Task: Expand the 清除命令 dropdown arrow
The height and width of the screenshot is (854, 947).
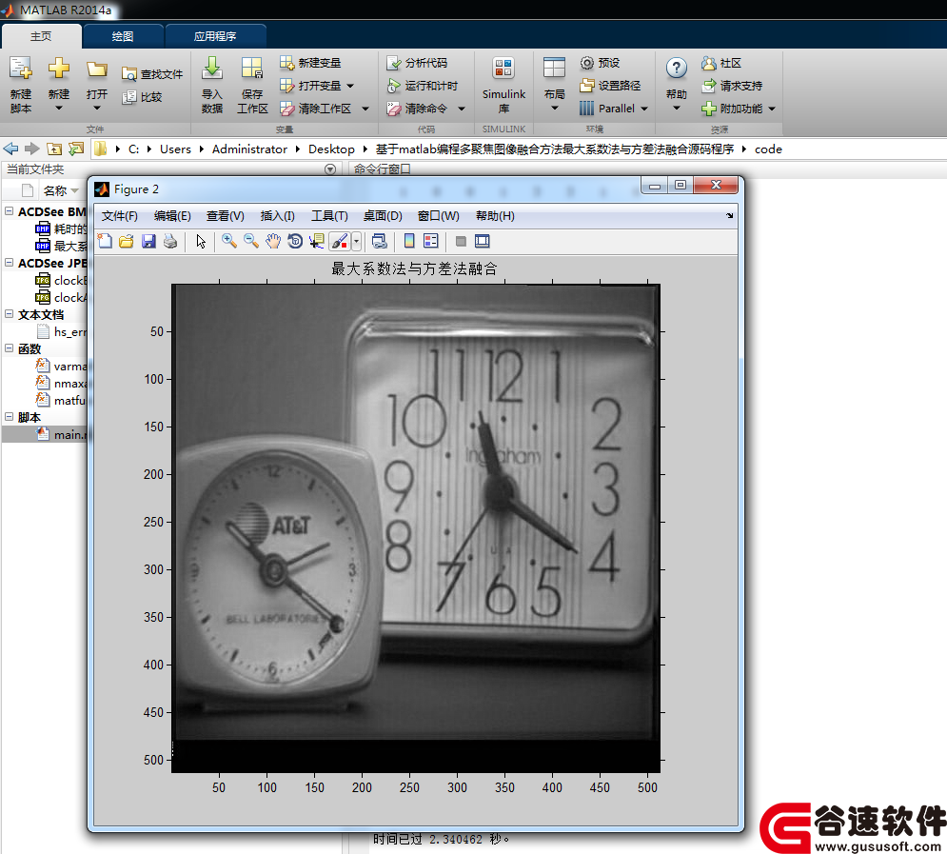Action: pyautogui.click(x=462, y=109)
